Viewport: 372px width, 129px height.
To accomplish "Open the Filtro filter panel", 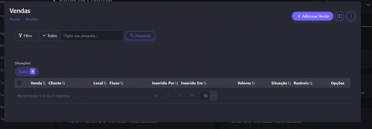I will [x=26, y=36].
